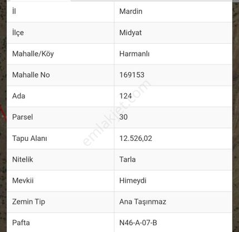
Task: Click the Mahalle No value 169153
Action: click(x=132, y=75)
